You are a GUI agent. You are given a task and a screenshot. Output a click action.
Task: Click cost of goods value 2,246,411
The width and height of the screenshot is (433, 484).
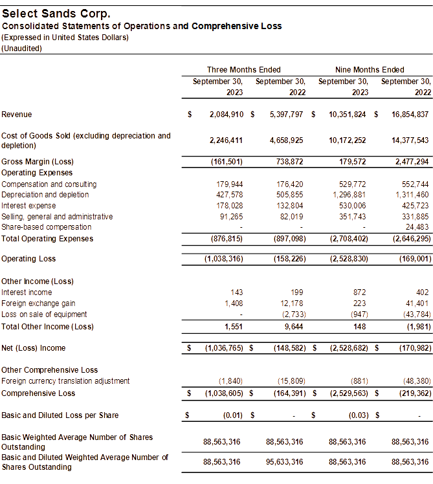click(226, 140)
